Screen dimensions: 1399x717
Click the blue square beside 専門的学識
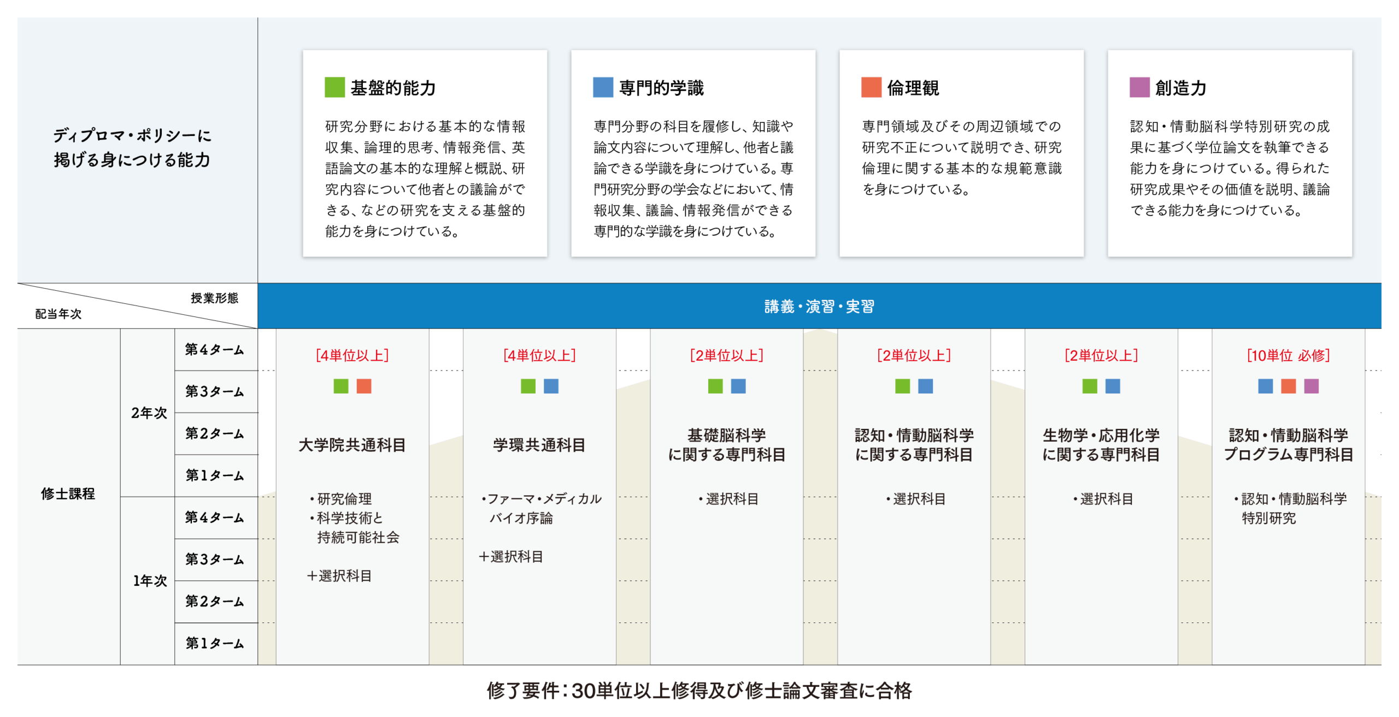(x=603, y=87)
